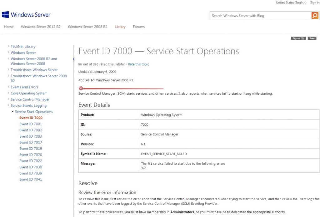Click the sidebar collapse arrow handle
320x217 pixels.
pos(74,59)
